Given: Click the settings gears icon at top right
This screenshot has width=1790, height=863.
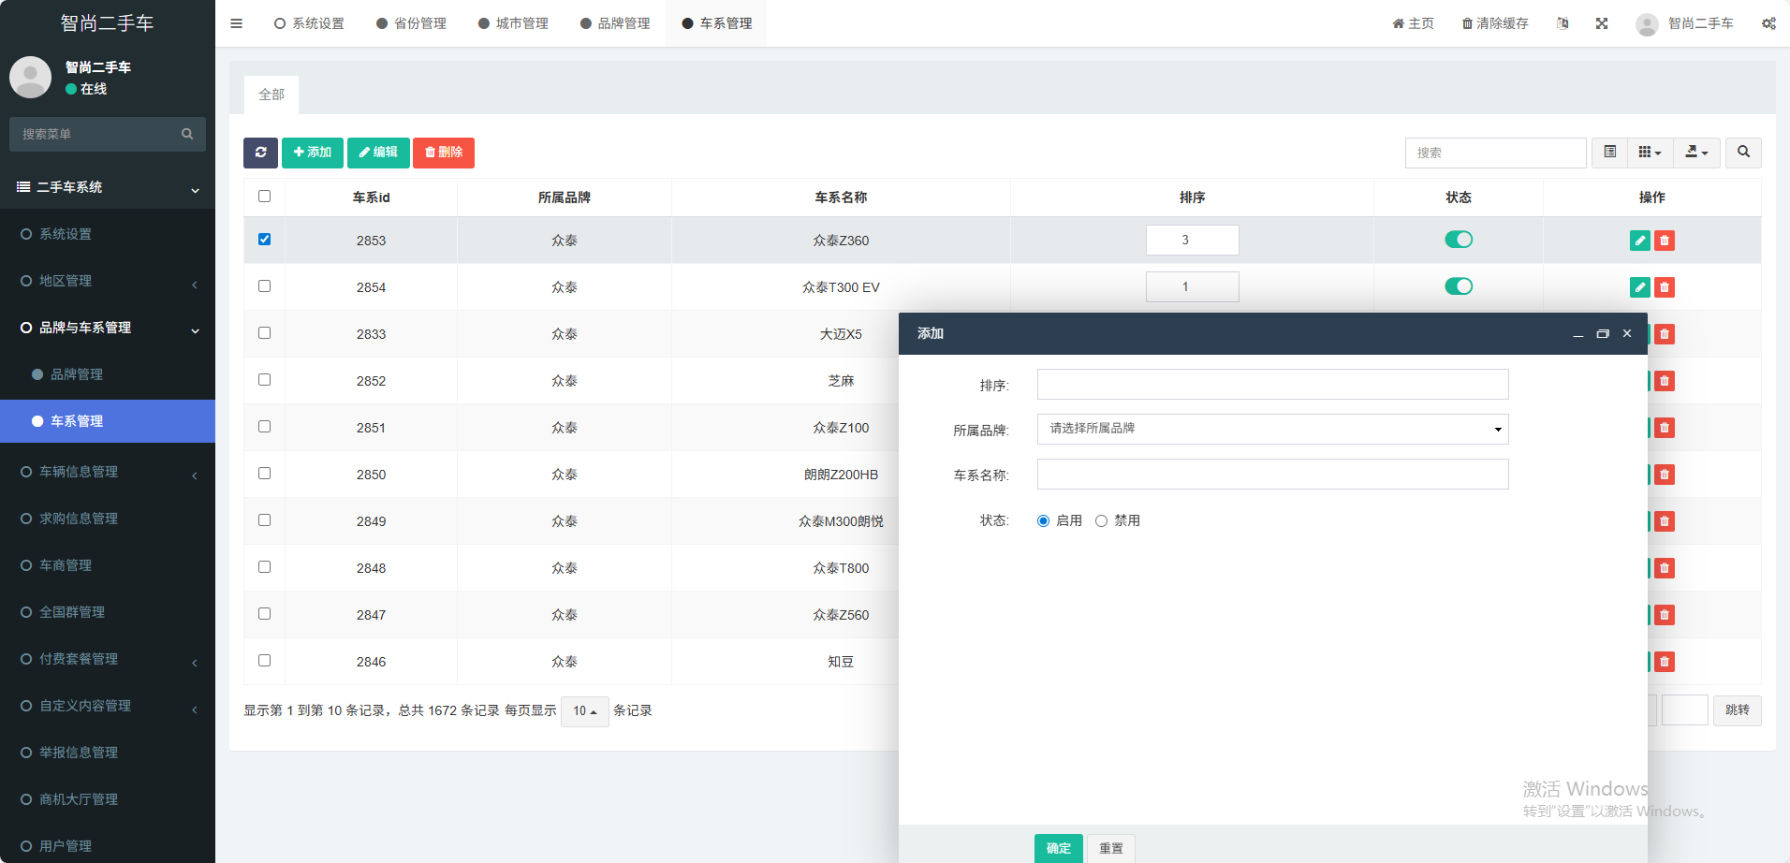Looking at the screenshot, I should tap(1768, 23).
